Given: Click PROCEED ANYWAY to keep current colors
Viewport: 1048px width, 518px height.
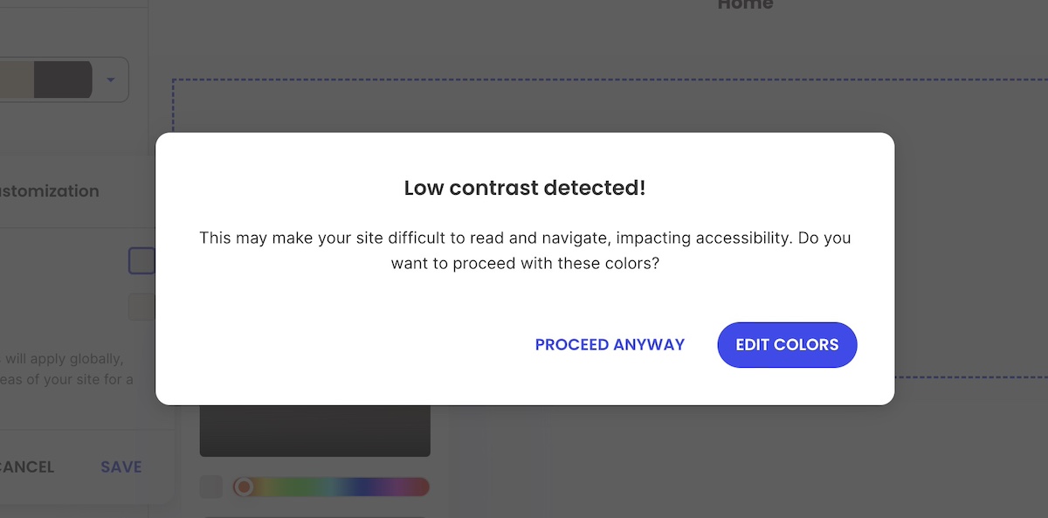Looking at the screenshot, I should point(609,344).
